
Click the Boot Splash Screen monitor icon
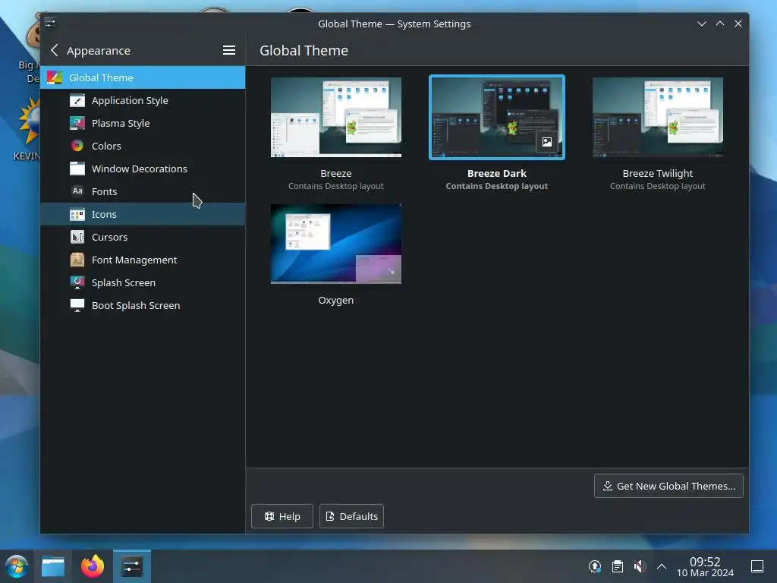[77, 305]
